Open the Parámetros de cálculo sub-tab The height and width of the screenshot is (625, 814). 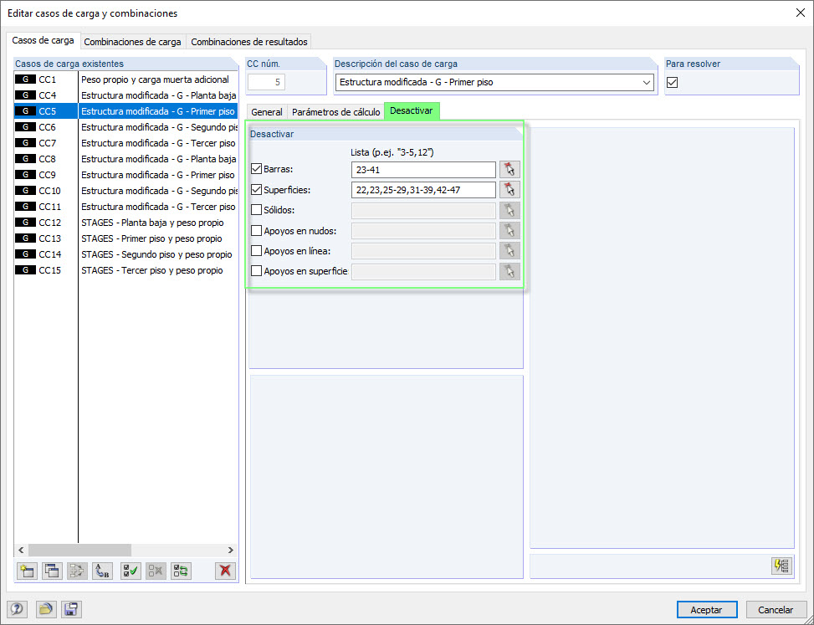coord(335,112)
